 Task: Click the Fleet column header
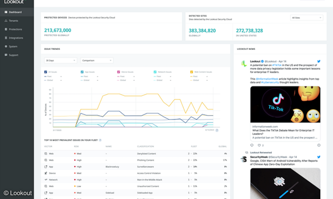[194, 146]
